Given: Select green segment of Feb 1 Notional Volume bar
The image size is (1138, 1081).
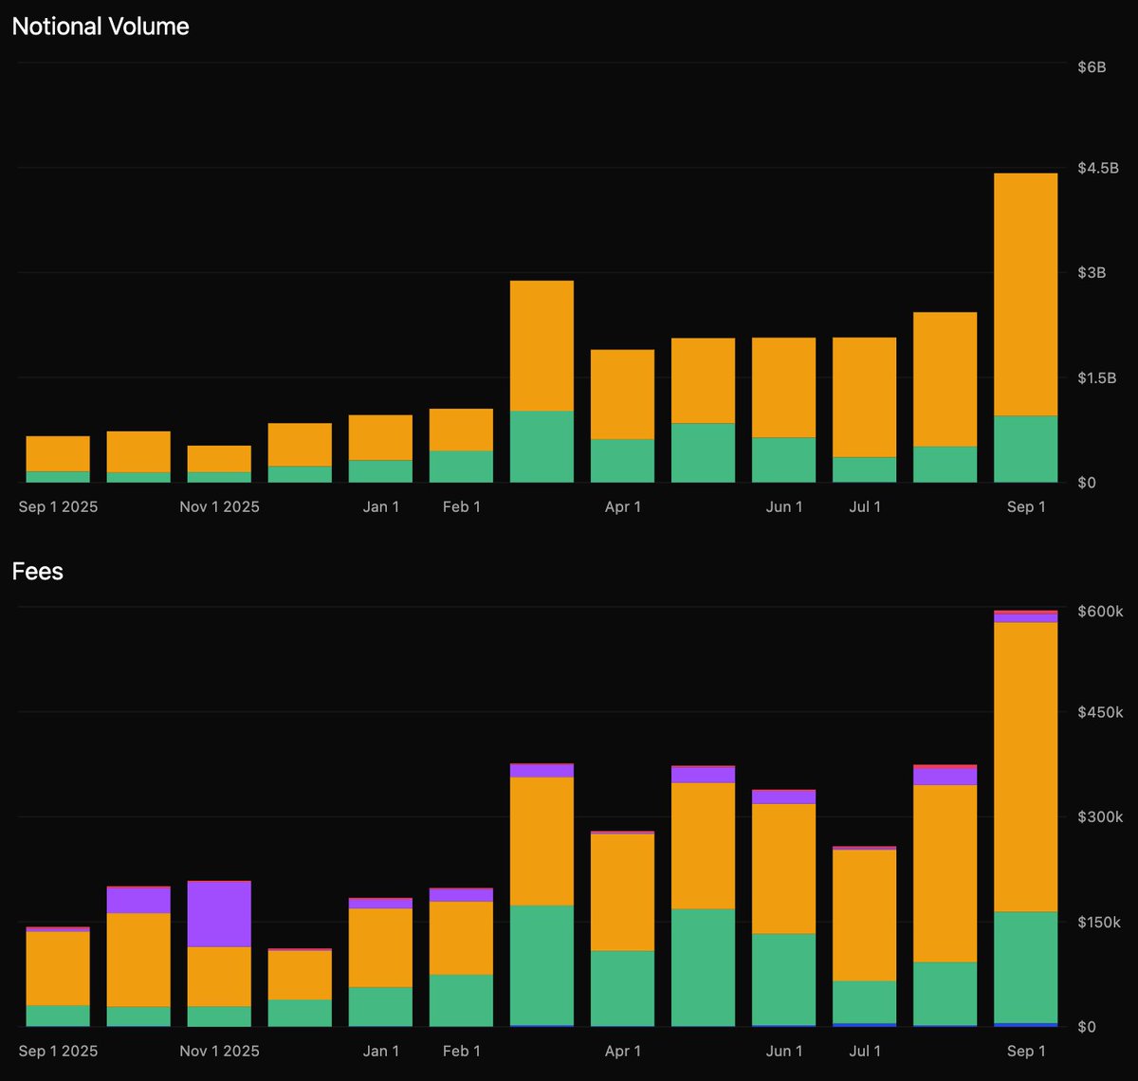Looking at the screenshot, I should click(x=461, y=467).
